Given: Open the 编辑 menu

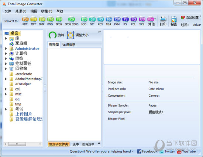Looking at the screenshot, I should tap(34, 11).
